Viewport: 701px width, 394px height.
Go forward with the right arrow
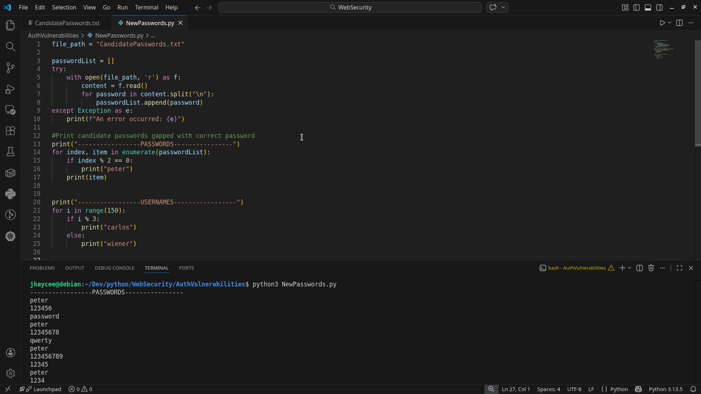pyautogui.click(x=210, y=8)
